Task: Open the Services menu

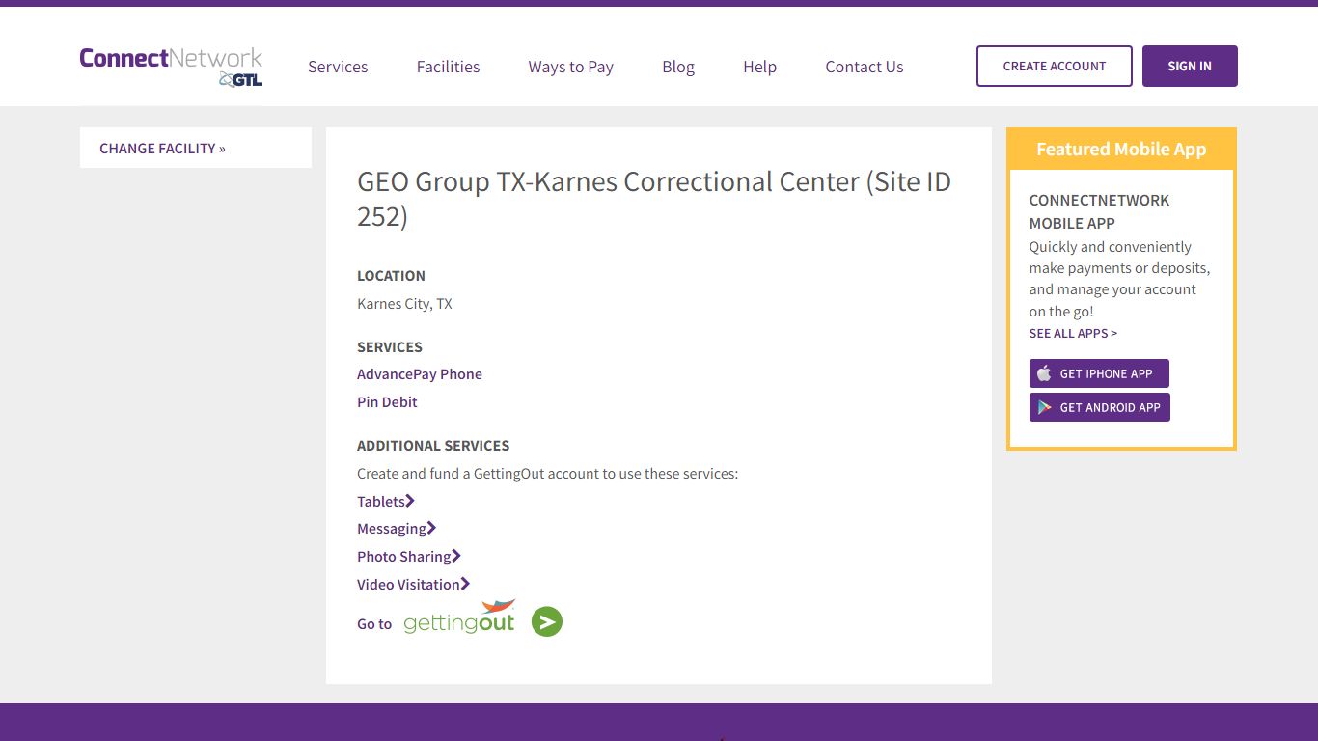Action: (x=338, y=67)
